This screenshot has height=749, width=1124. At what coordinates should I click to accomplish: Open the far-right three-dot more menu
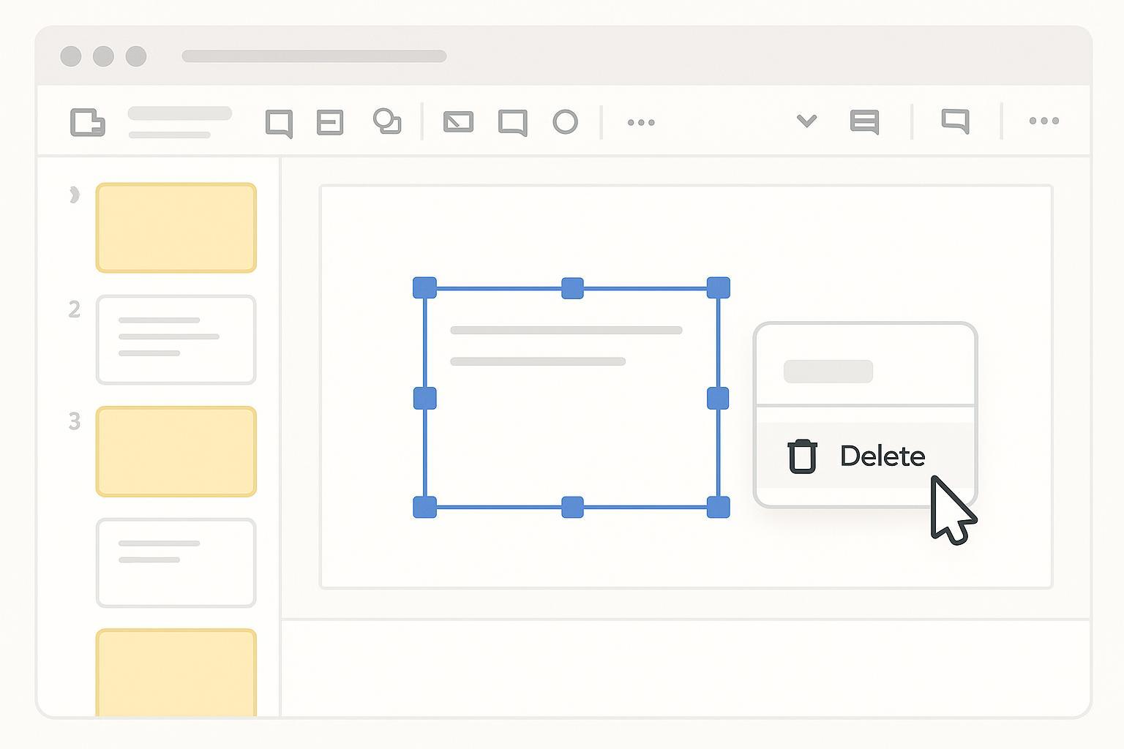click(x=1044, y=121)
